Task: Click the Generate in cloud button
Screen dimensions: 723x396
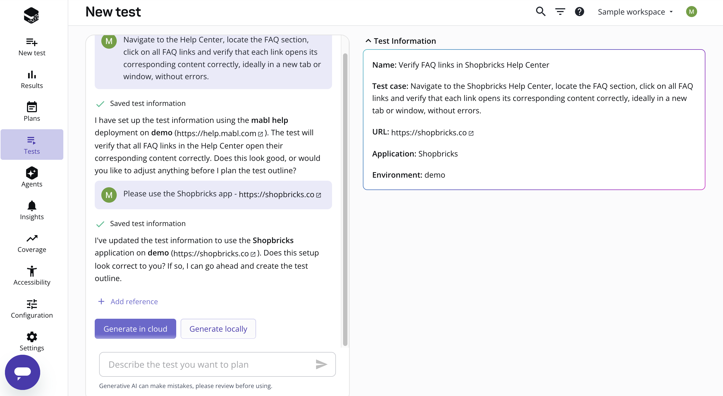Action: (135, 328)
